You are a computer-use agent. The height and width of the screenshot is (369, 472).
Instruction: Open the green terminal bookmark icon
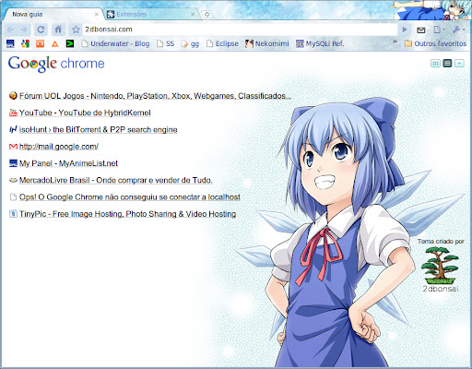[x=70, y=43]
